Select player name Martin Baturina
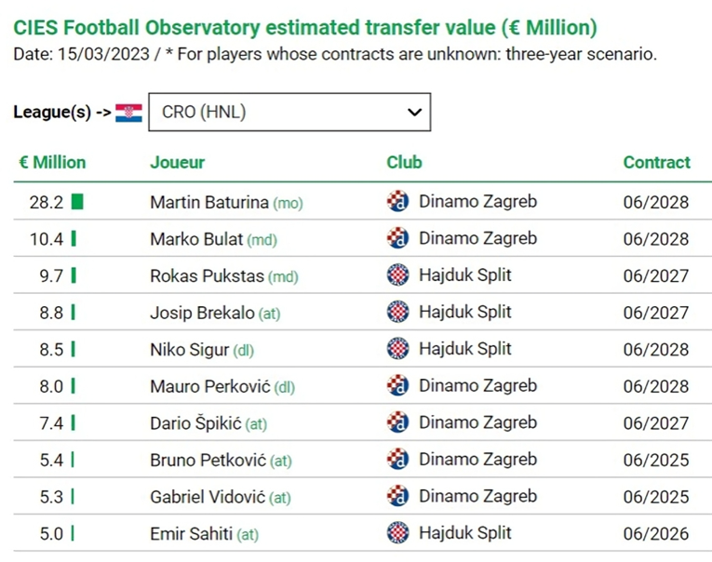The height and width of the screenshot is (562, 712). click(x=209, y=202)
